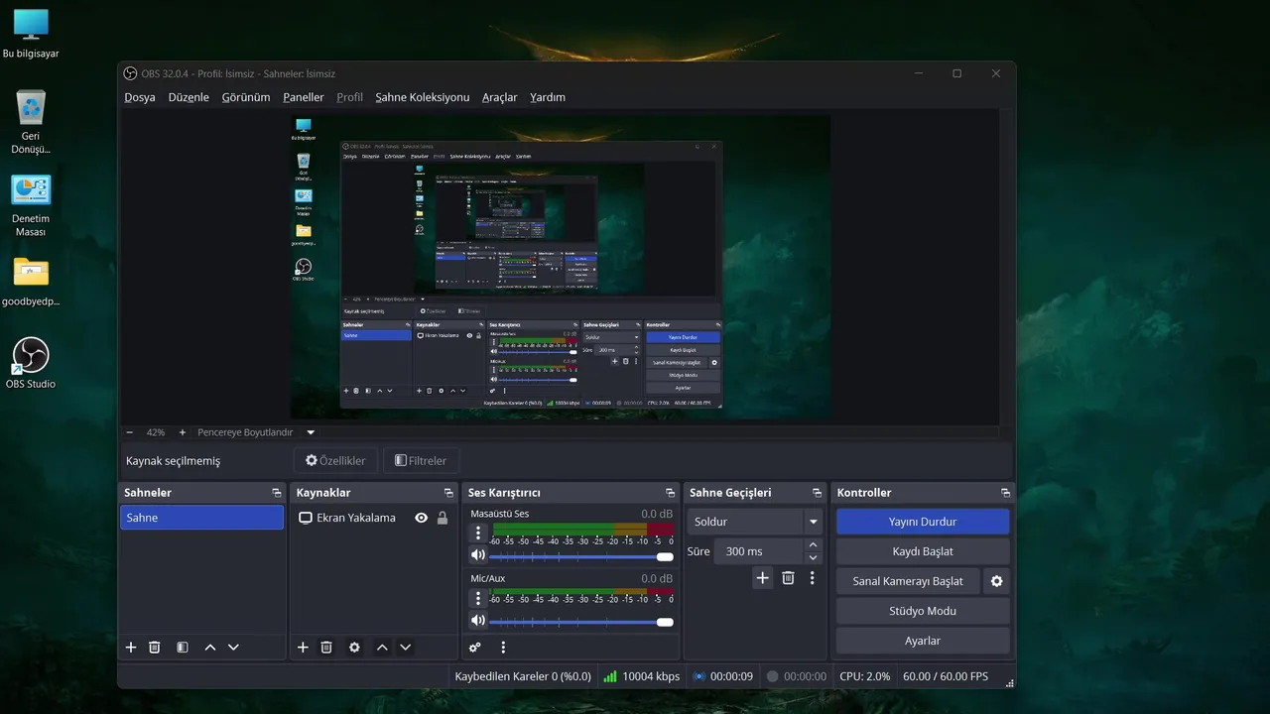Click the Süre 300 ms field
Viewport: 1270px width, 714px height.
coord(759,551)
